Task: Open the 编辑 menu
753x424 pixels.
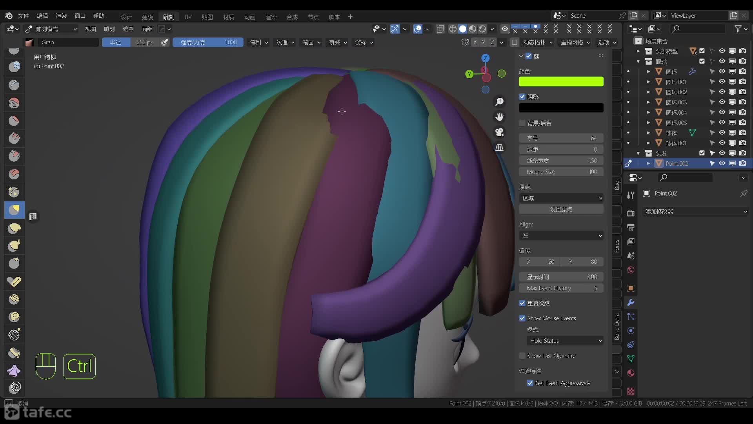Action: tap(42, 16)
